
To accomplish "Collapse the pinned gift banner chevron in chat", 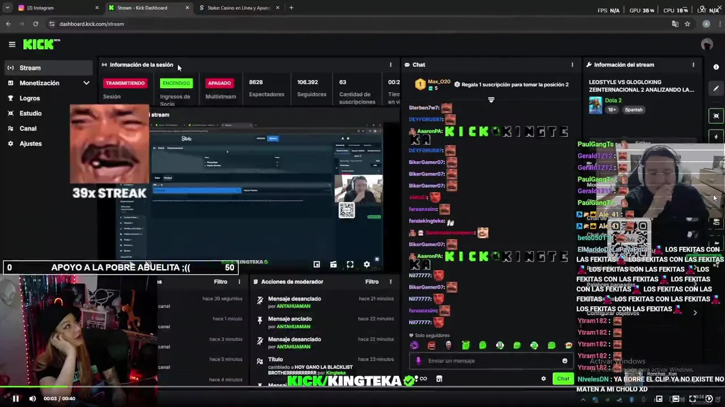I will pyautogui.click(x=491, y=100).
